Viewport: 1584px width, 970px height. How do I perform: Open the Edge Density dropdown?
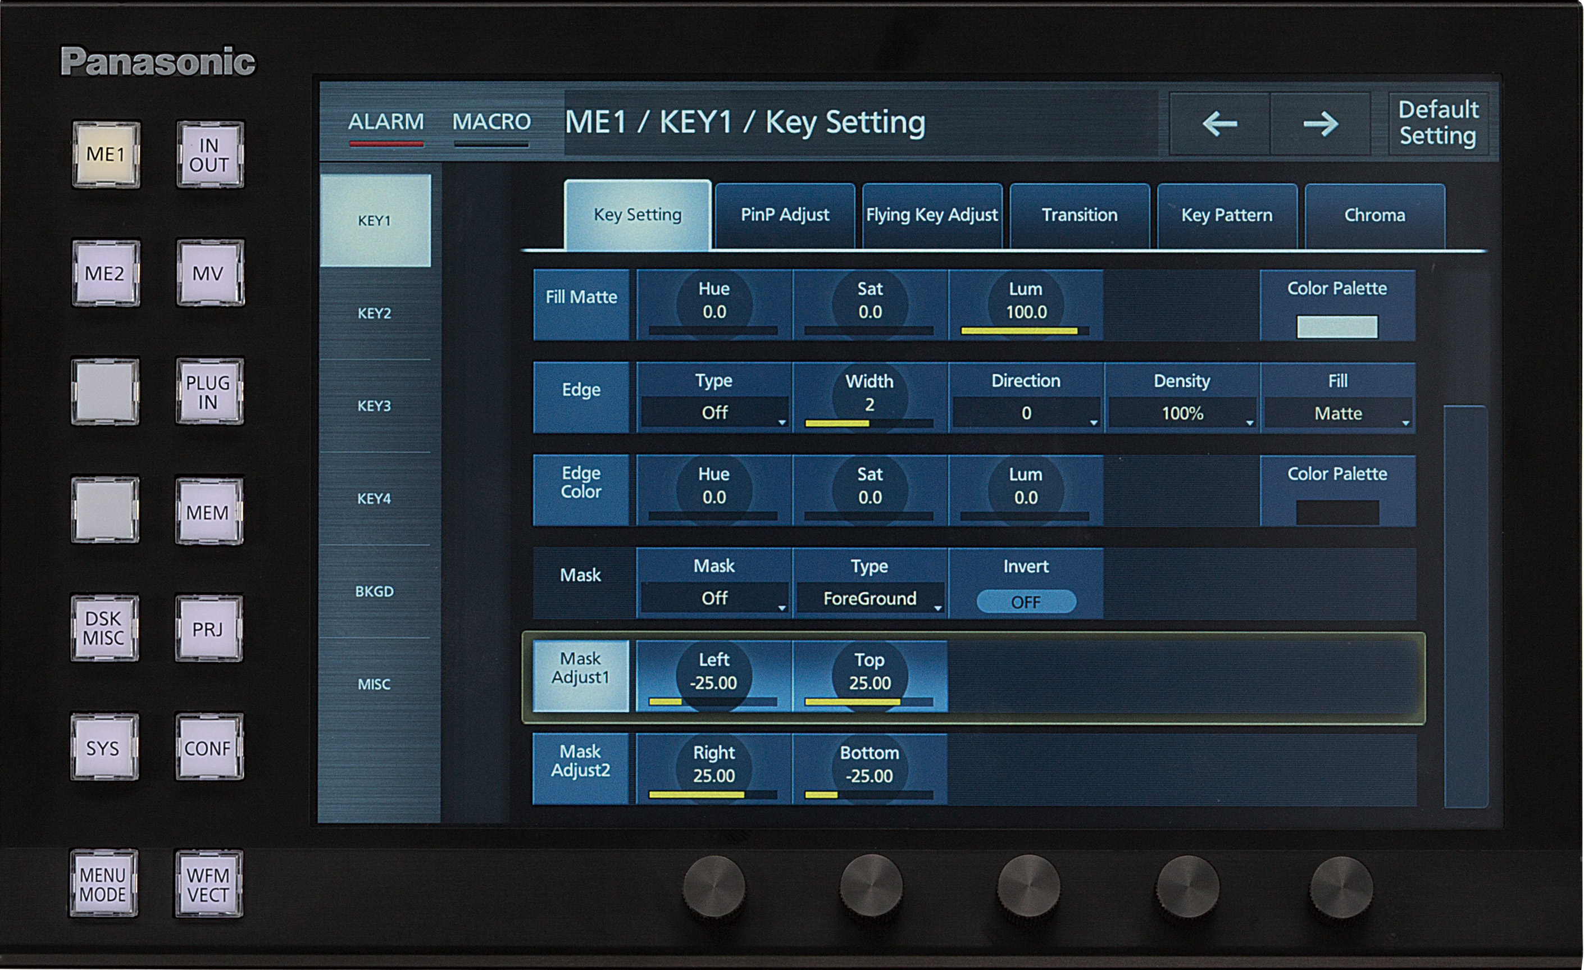(x=1182, y=412)
